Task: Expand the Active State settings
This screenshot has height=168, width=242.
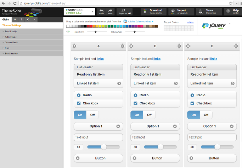Action: click(32, 37)
